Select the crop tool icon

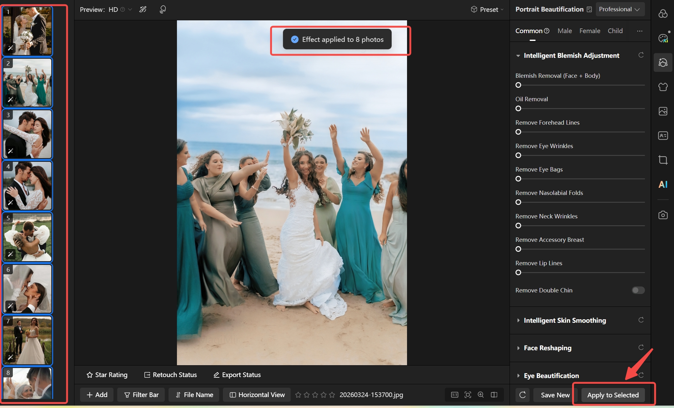pyautogui.click(x=663, y=160)
